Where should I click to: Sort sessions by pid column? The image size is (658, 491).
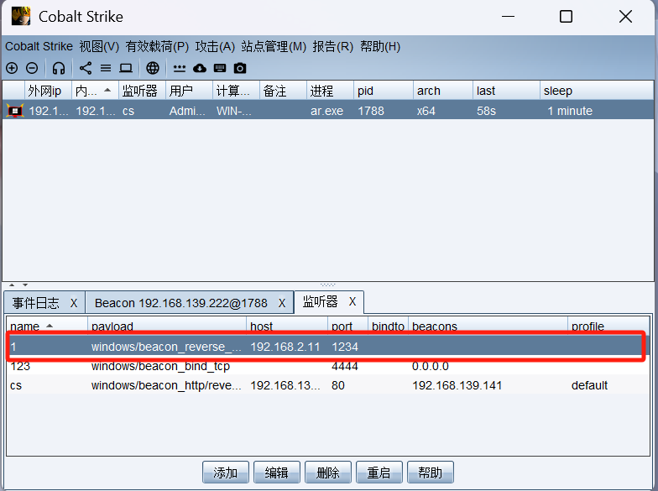click(384, 91)
